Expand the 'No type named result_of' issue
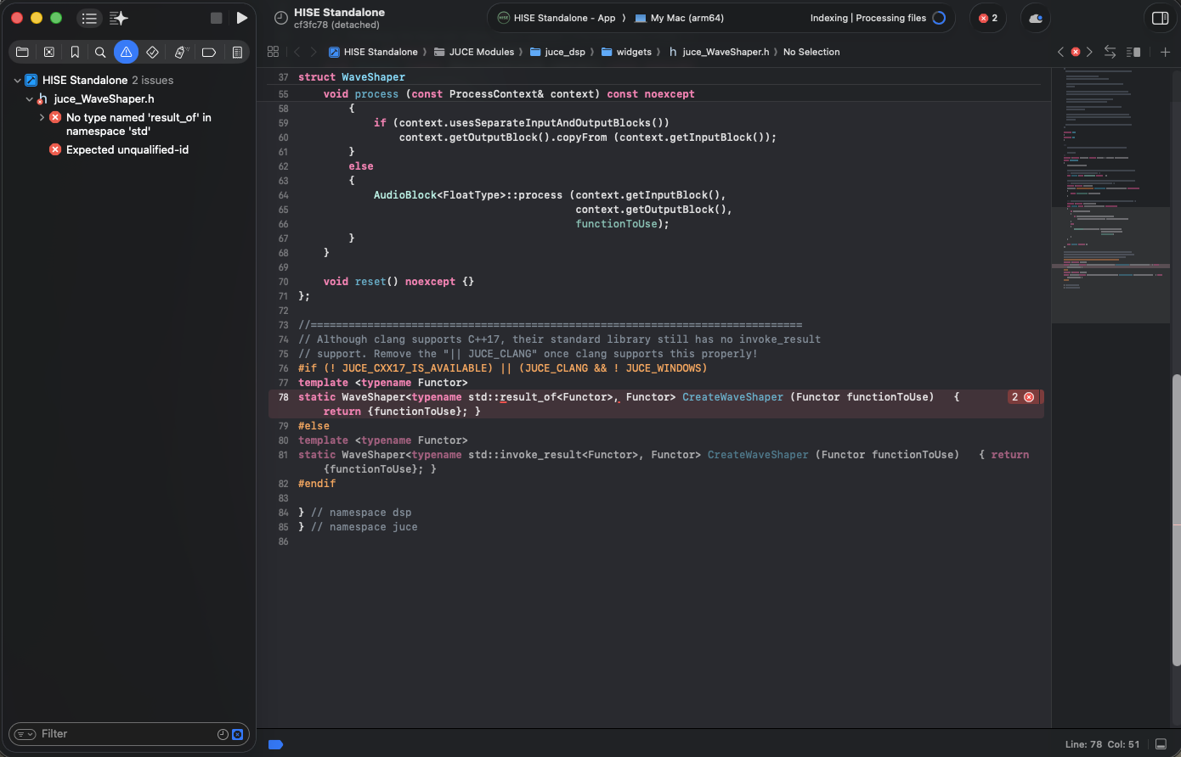The image size is (1181, 757). point(42,118)
